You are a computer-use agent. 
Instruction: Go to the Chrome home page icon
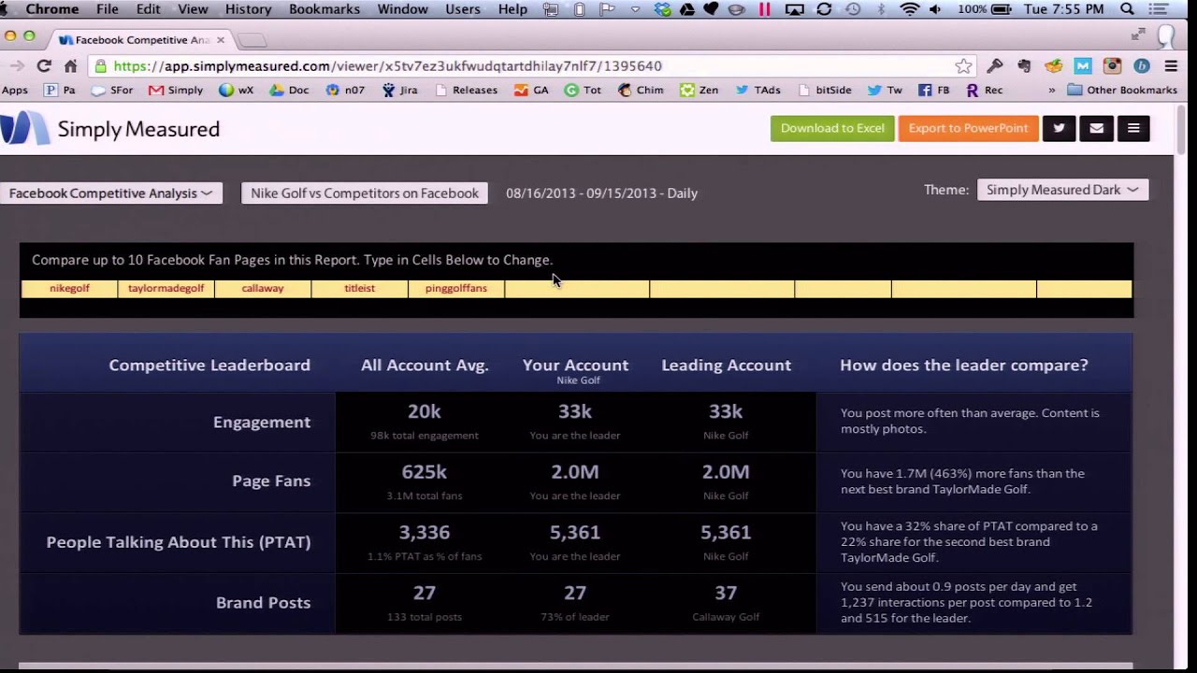pos(71,66)
